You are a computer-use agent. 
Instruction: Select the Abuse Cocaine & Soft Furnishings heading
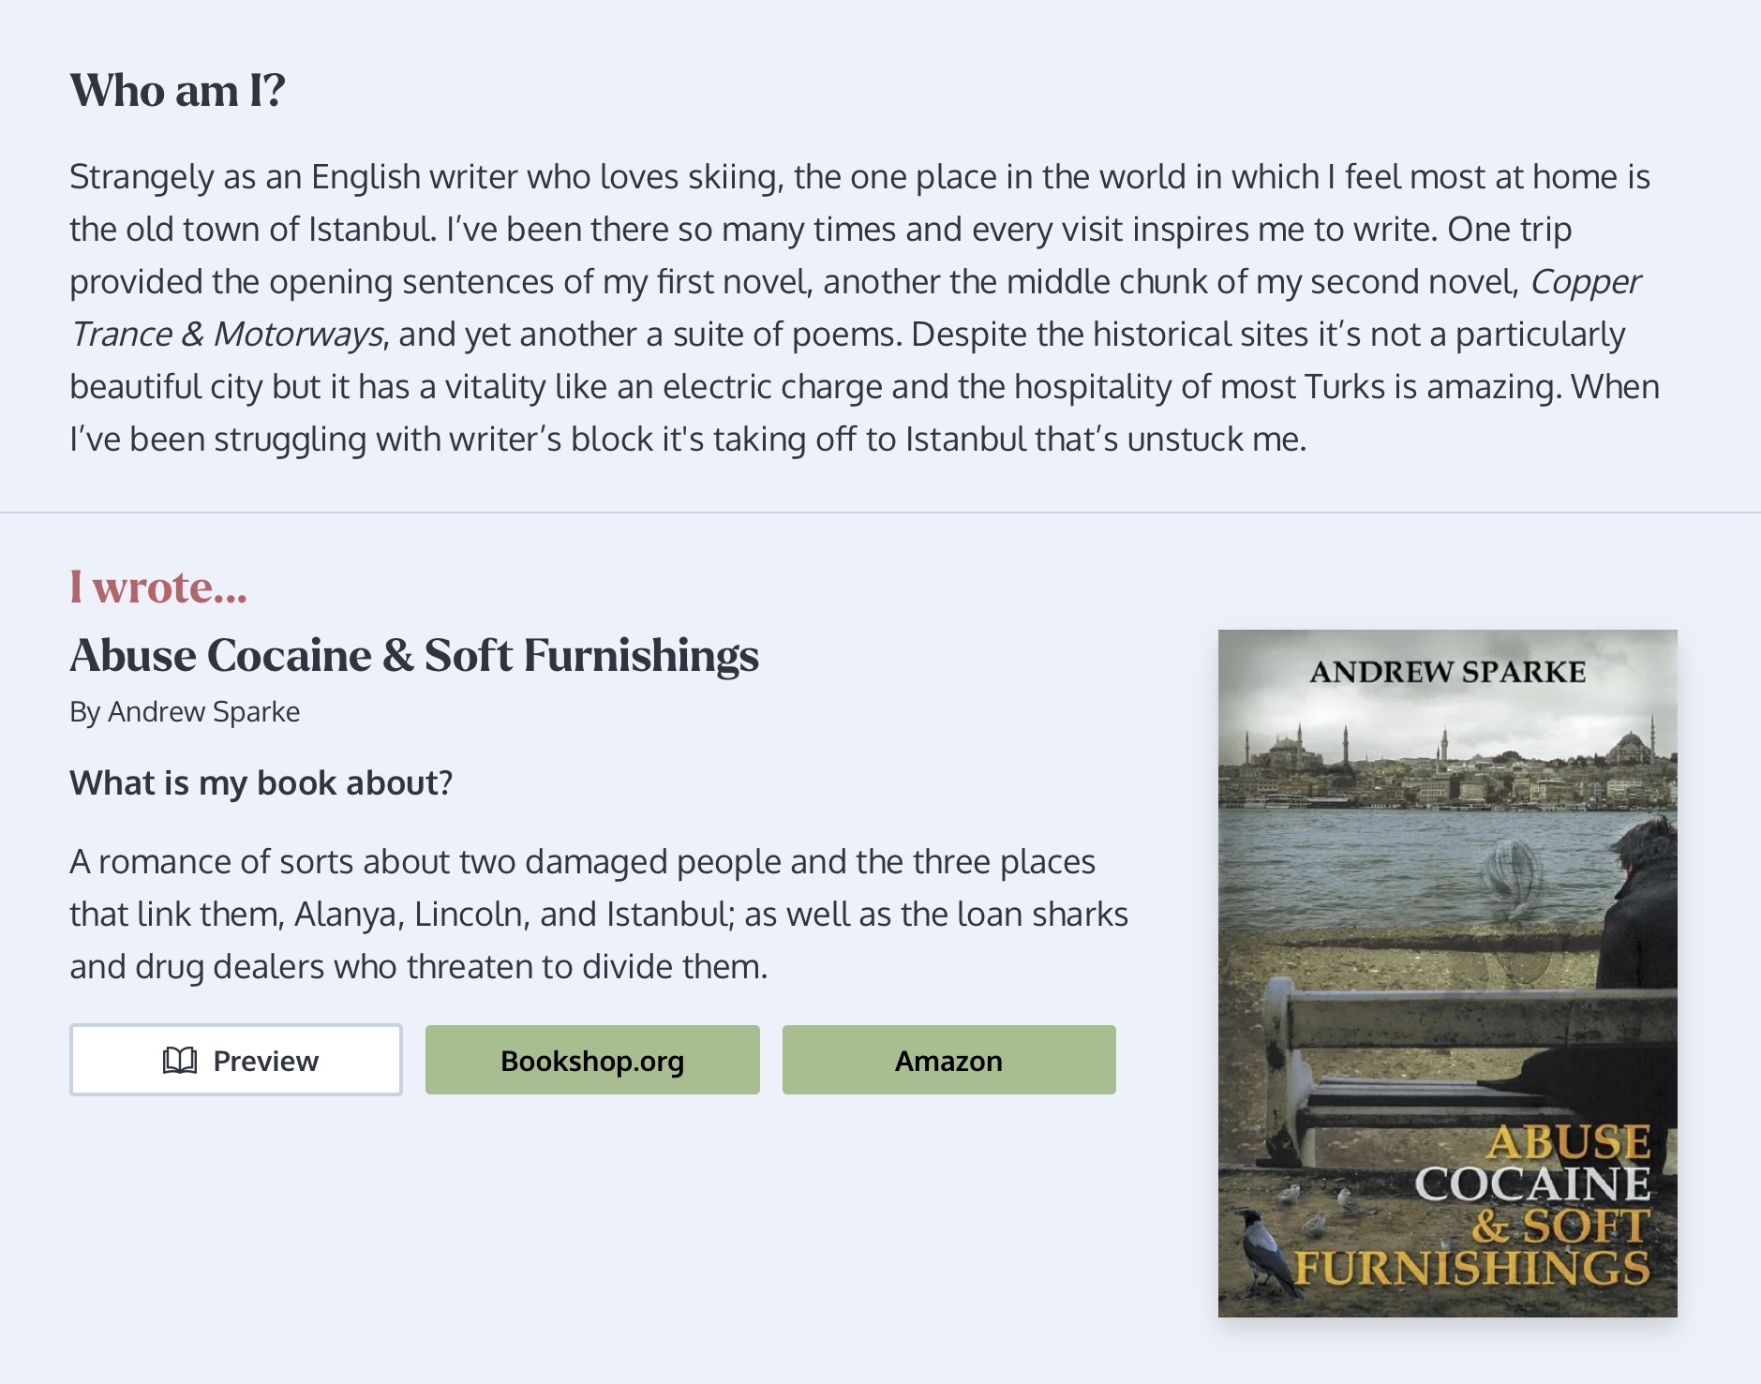coord(414,655)
